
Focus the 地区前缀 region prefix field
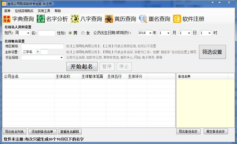tap(43, 46)
